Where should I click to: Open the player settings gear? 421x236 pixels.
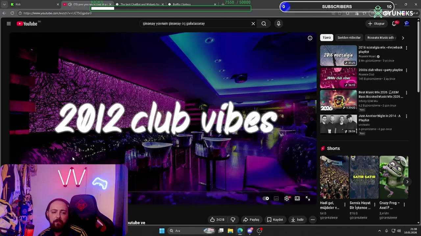tap(287, 198)
